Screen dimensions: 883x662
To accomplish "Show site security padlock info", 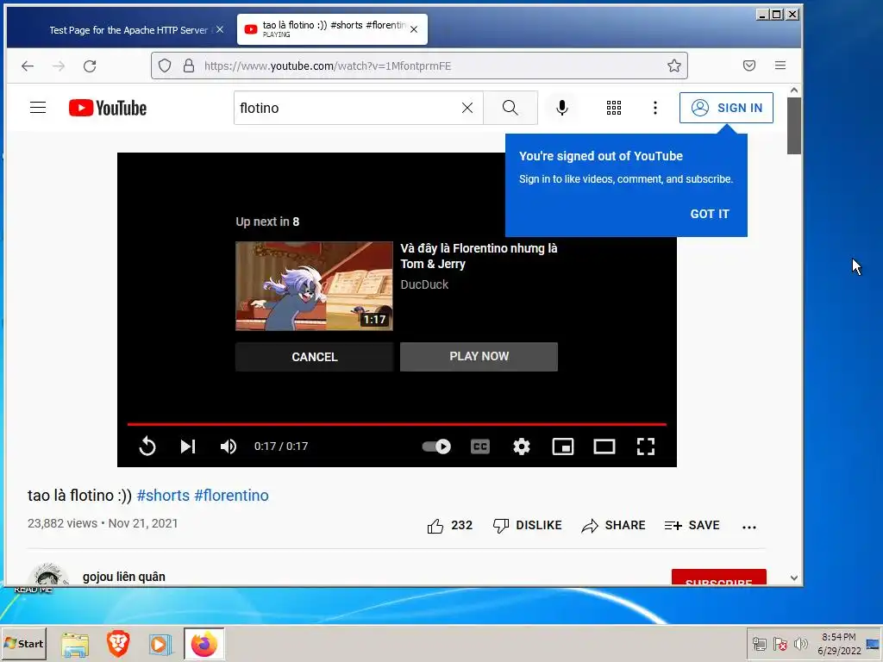I will [x=189, y=66].
